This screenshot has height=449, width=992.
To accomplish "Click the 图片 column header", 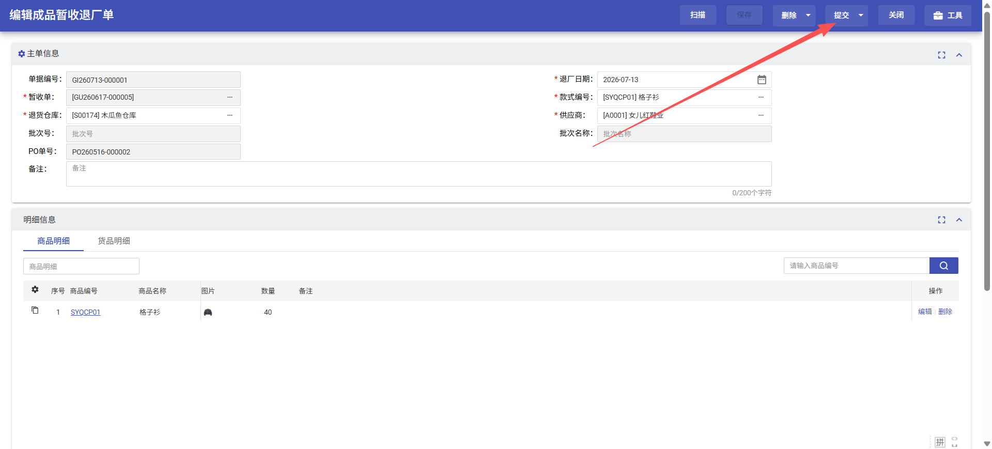I will point(208,291).
